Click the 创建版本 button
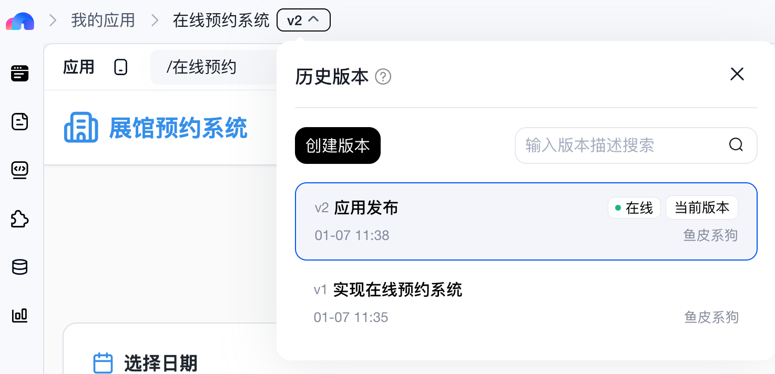Viewport: 775px width, 374px height. coord(338,146)
